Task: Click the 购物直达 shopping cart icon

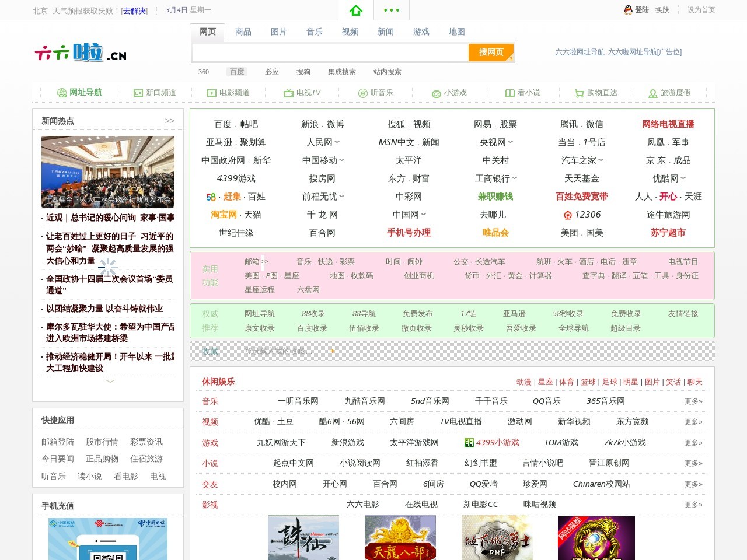Action: coord(579,93)
